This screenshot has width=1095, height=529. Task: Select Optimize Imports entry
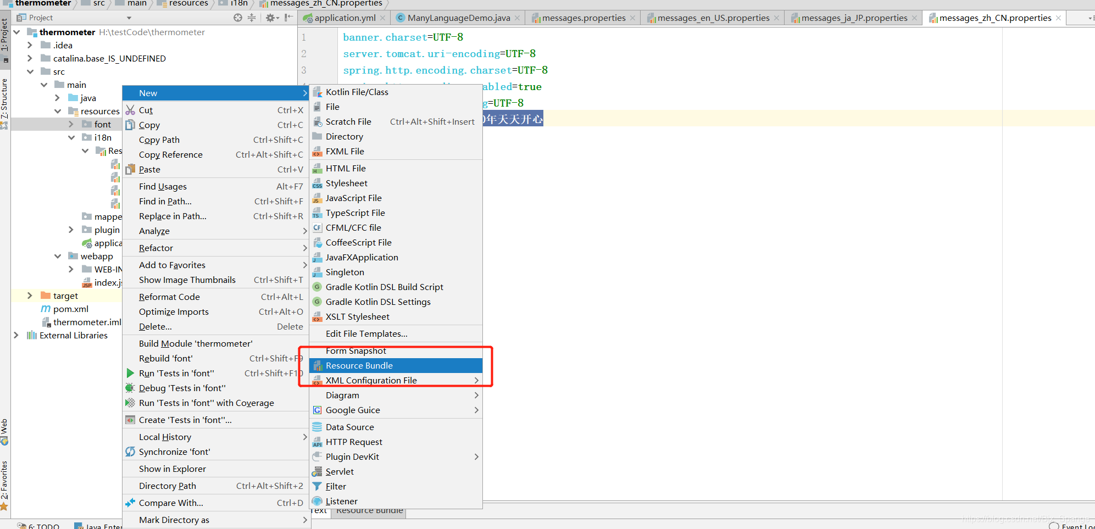215,311
